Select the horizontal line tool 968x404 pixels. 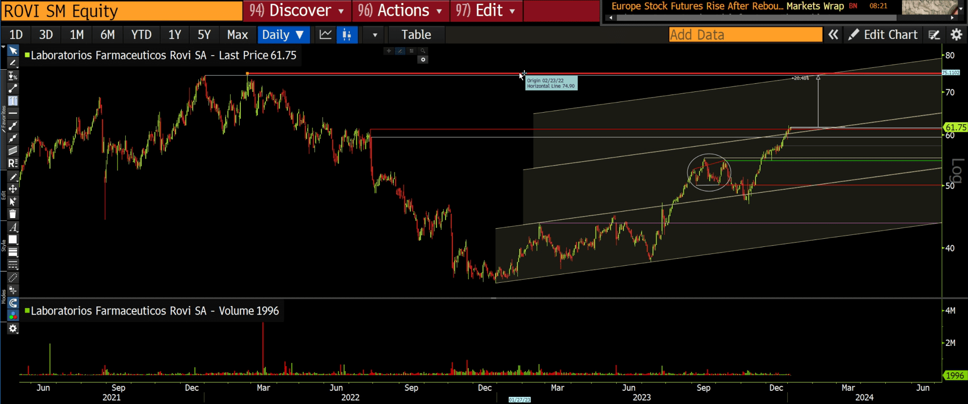(x=13, y=113)
